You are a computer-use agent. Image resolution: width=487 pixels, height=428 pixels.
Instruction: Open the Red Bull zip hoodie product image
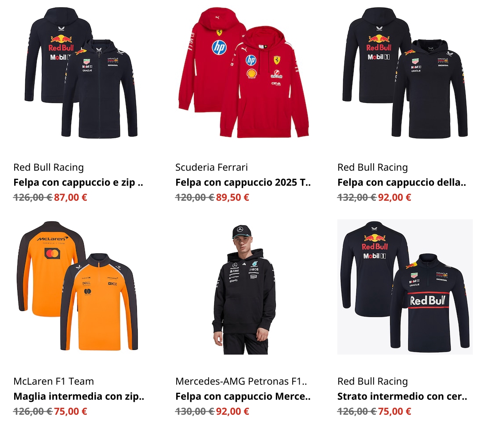pos(81,73)
